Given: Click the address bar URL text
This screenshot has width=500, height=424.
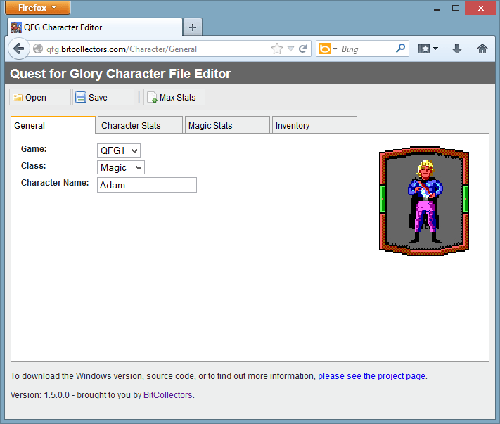Looking at the screenshot, I should [x=122, y=49].
